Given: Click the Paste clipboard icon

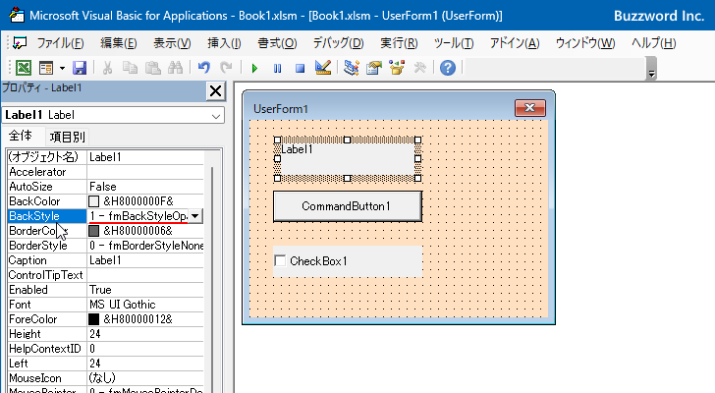Looking at the screenshot, I should [153, 68].
